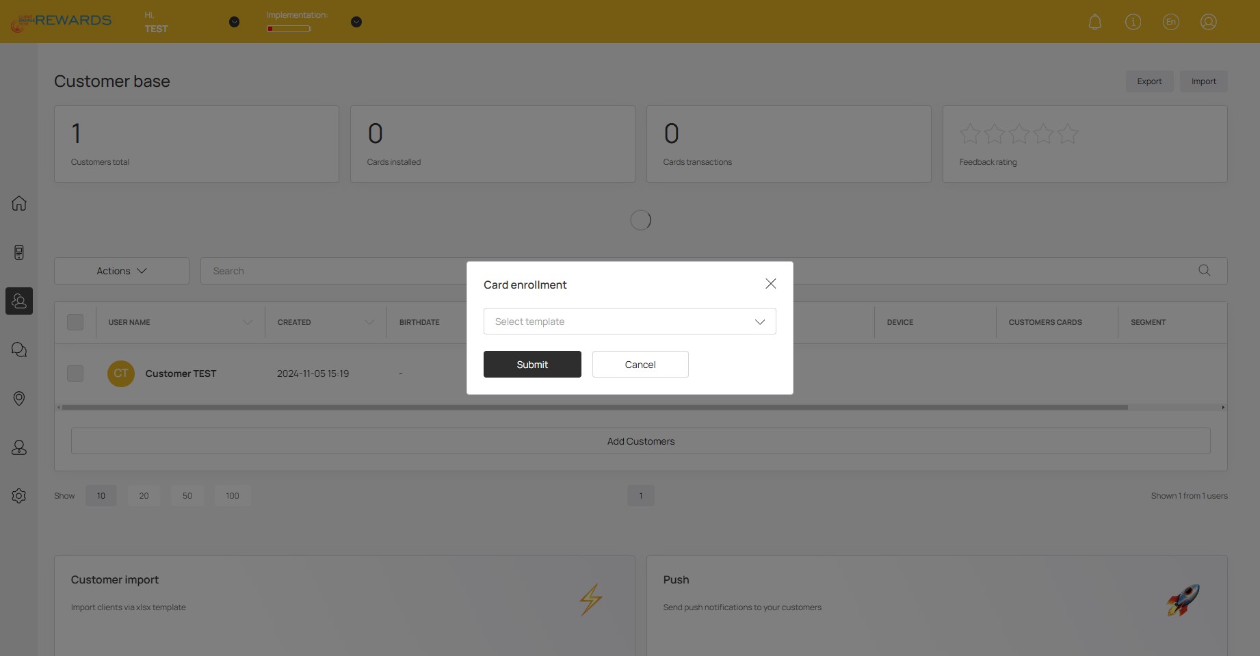The image size is (1260, 656).
Task: Tick the select-all header checkbox
Action: tap(75, 322)
